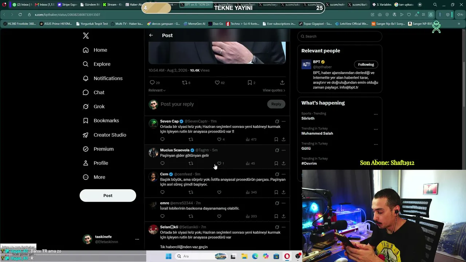Open more options on Seven Cap's reply
The width and height of the screenshot is (466, 262).
coord(284,121)
